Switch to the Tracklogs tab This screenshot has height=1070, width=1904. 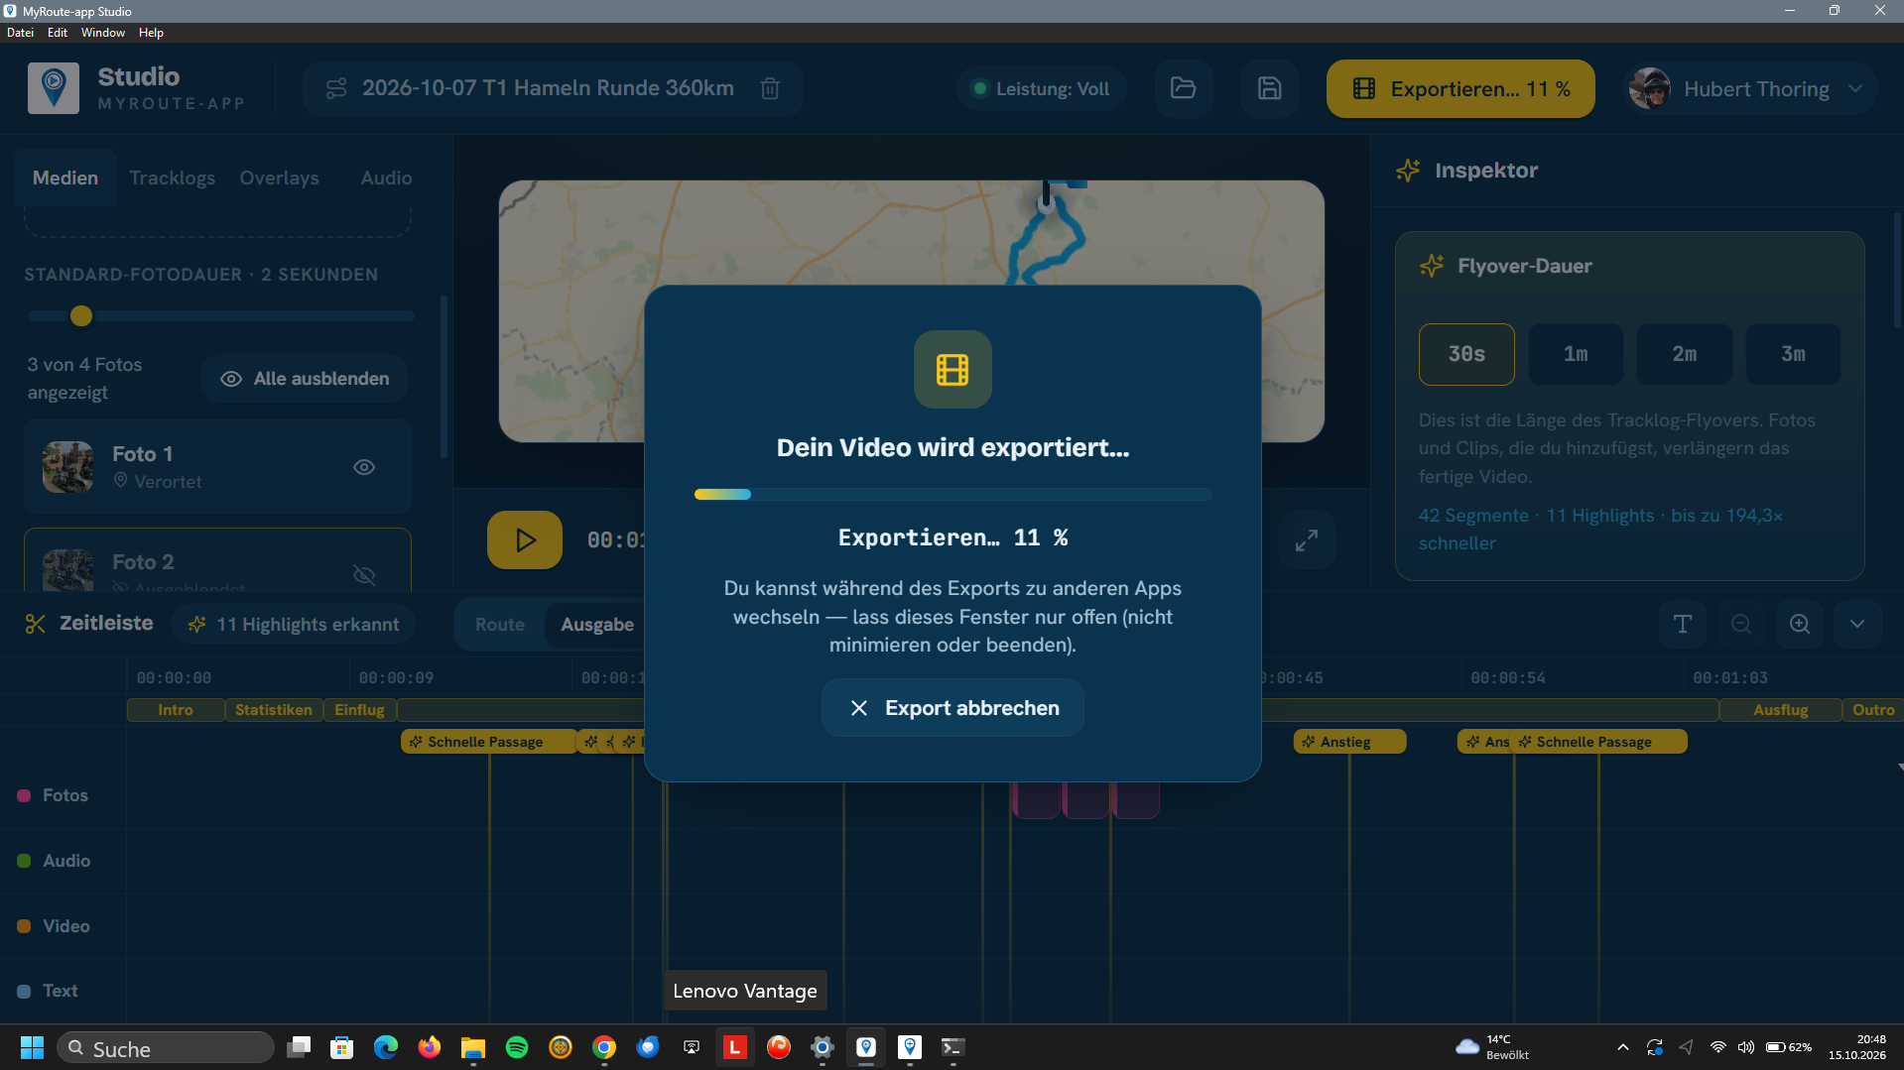coord(172,178)
